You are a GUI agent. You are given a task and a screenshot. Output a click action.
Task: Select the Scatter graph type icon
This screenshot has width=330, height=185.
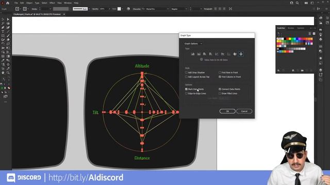[229, 54]
